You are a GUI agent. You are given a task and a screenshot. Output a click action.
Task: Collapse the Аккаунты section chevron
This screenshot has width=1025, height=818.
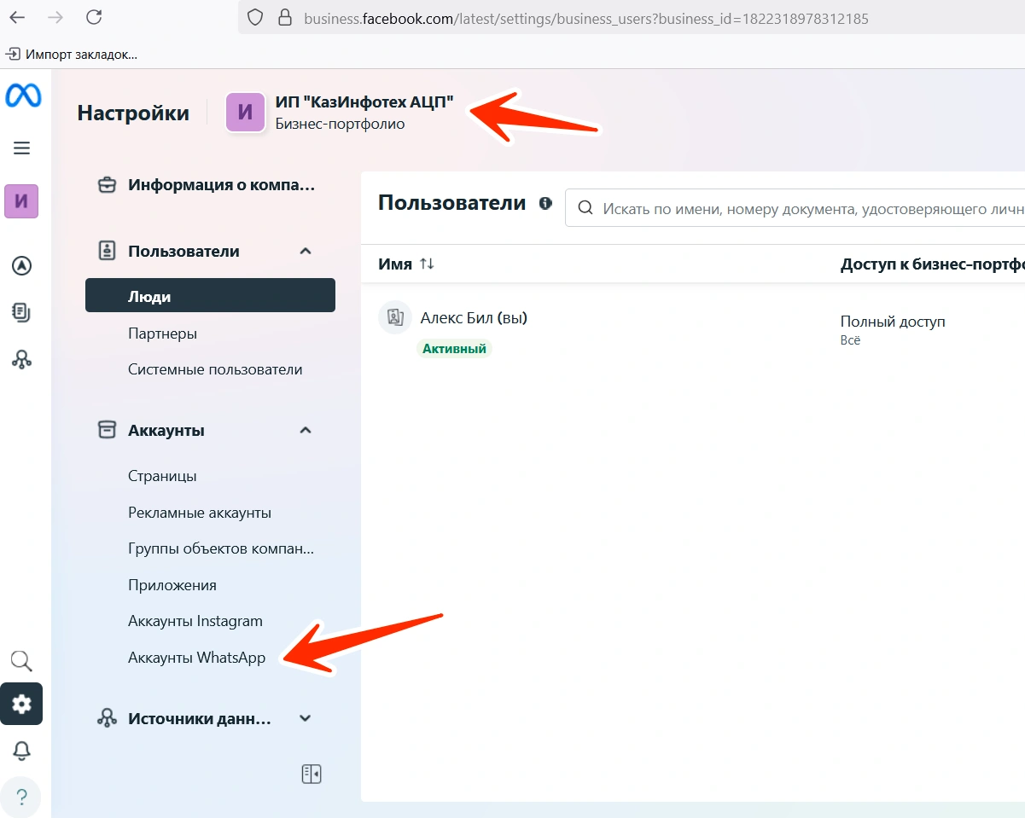click(306, 430)
